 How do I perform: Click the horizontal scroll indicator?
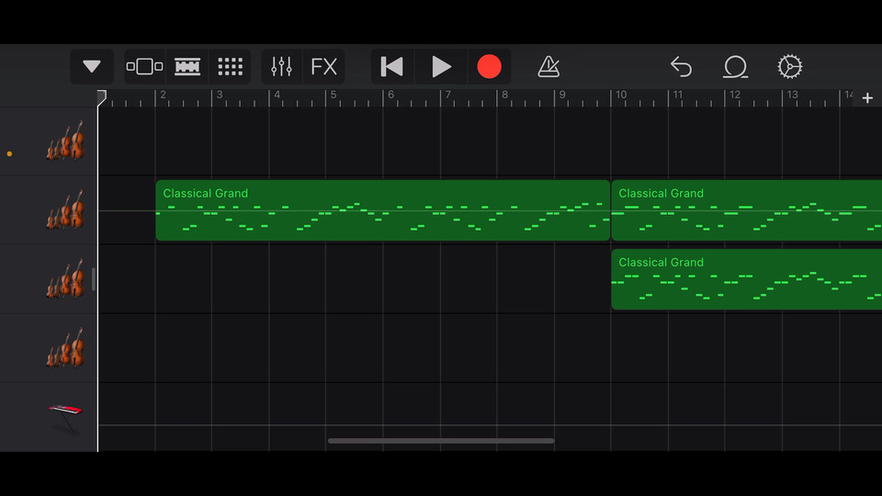point(441,441)
